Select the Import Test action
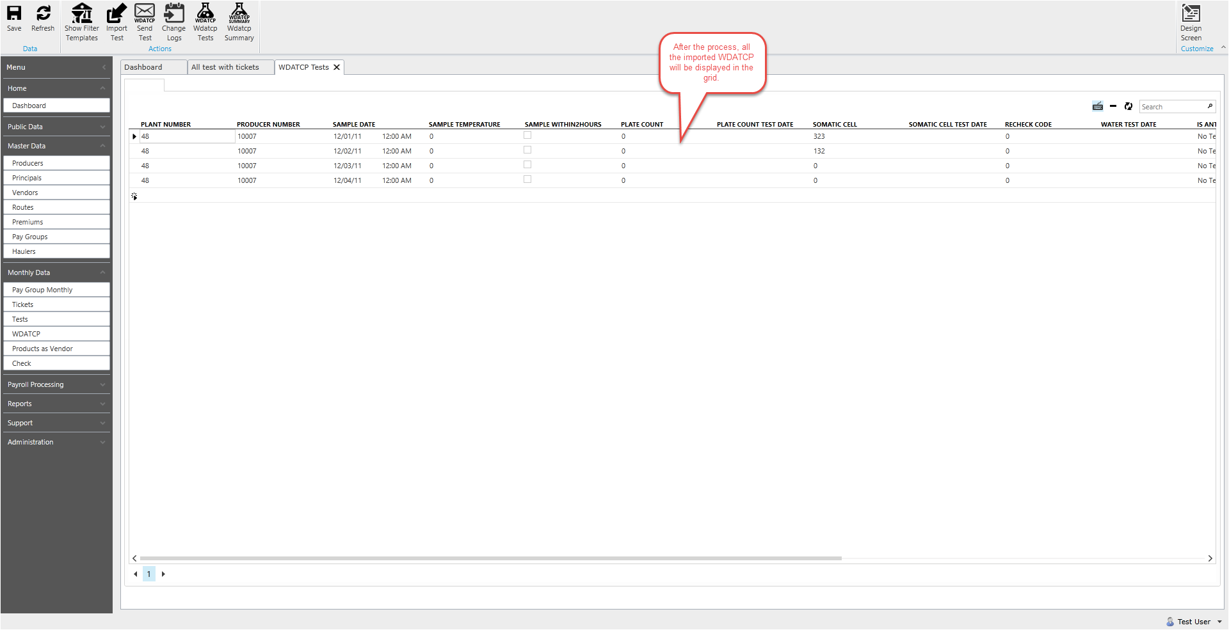1229x630 pixels. point(116,19)
